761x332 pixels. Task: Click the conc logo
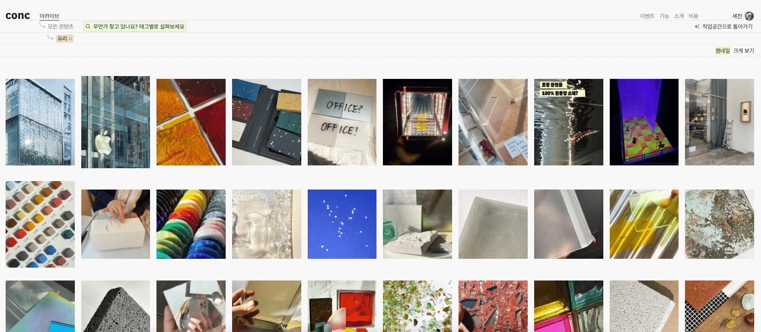coord(18,16)
